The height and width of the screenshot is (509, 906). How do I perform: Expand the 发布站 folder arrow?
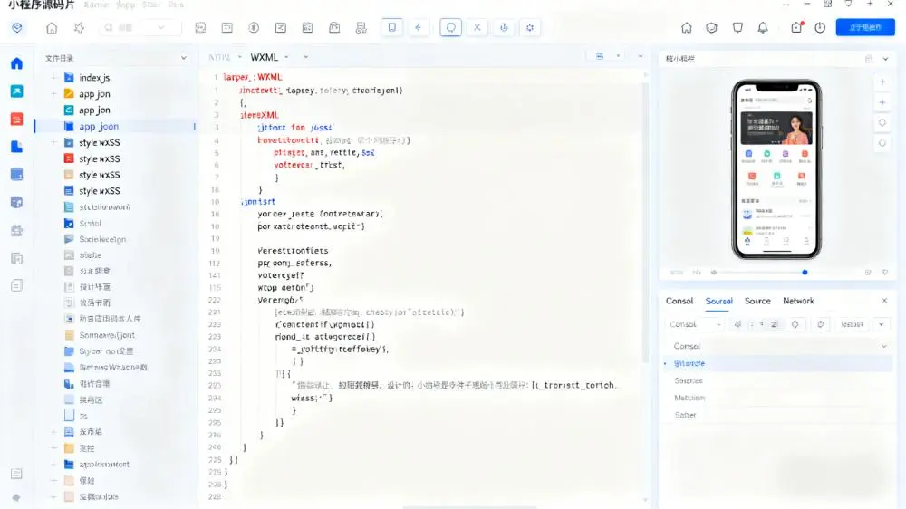tap(53, 432)
